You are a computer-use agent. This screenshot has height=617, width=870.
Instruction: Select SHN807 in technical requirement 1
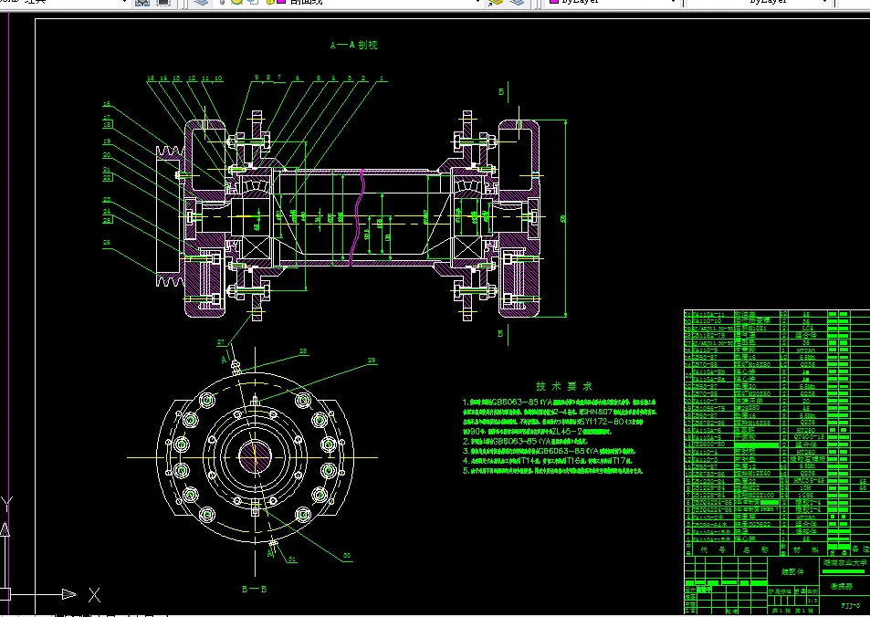pyautogui.click(x=597, y=412)
